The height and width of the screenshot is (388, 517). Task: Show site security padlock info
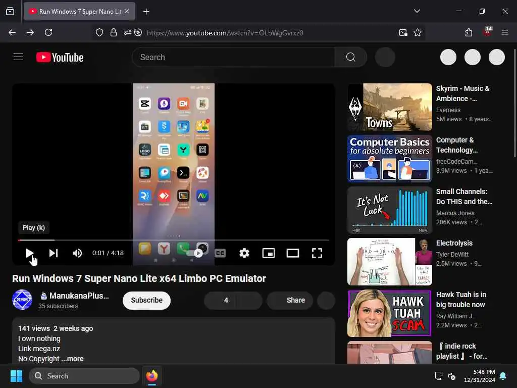tap(114, 32)
